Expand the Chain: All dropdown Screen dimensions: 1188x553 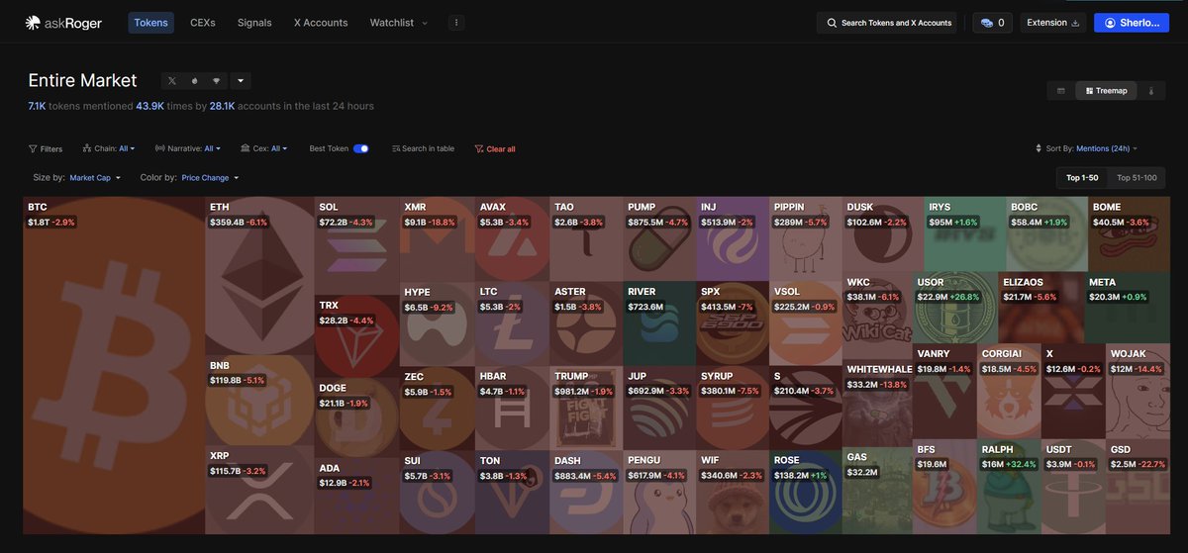pyautogui.click(x=109, y=148)
